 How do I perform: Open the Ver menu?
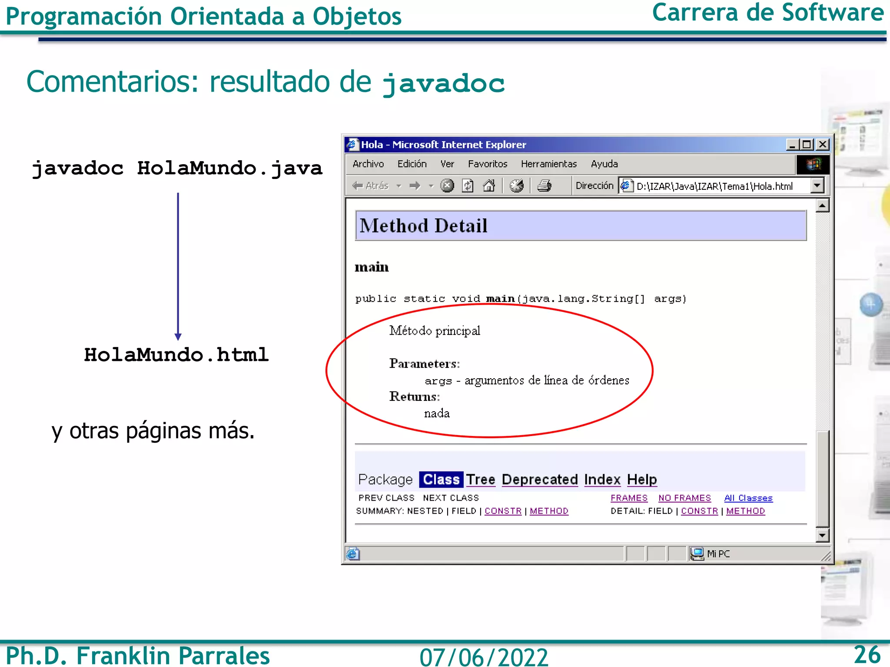[x=447, y=164]
